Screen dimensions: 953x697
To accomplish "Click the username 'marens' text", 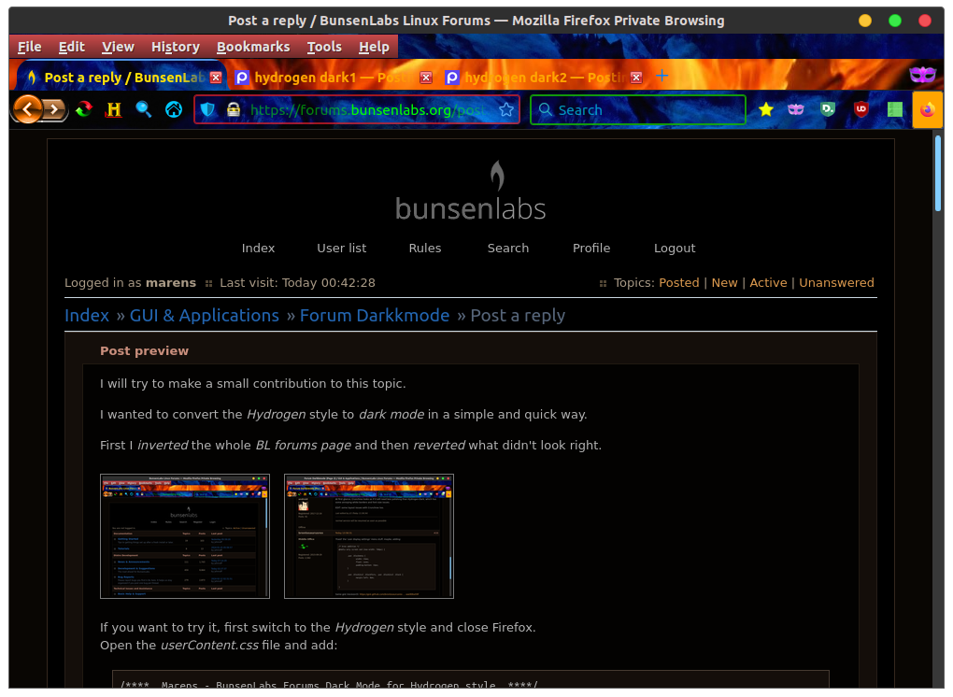I will click(x=171, y=282).
